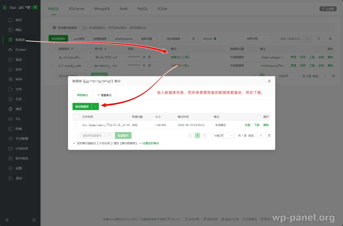Expand the 同步数据库 dropdown

(175, 39)
